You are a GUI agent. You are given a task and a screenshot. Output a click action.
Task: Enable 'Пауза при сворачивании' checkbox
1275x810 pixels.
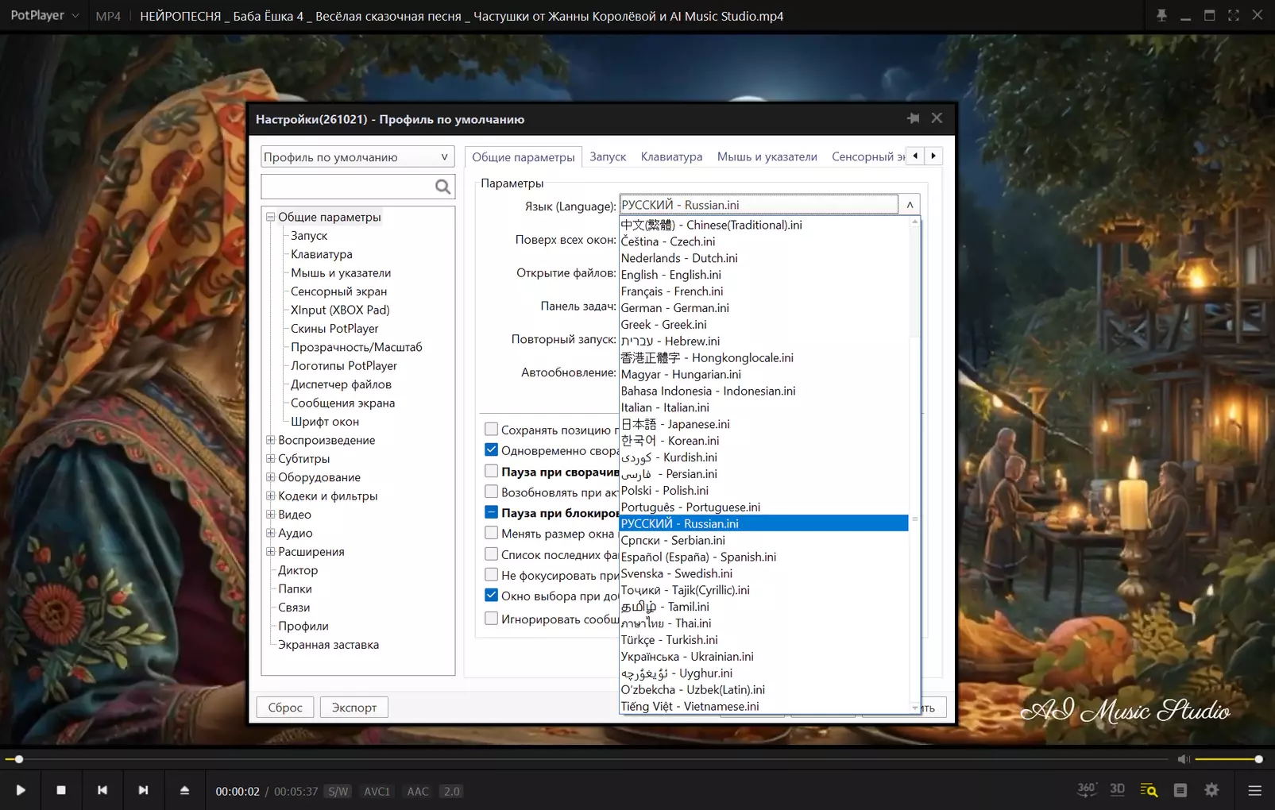(492, 471)
